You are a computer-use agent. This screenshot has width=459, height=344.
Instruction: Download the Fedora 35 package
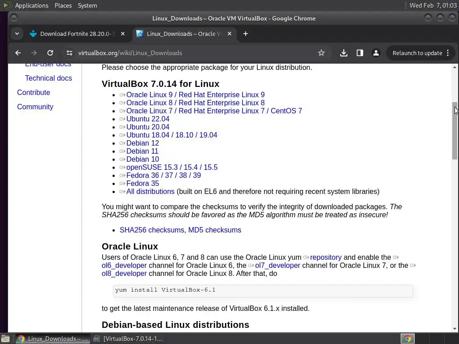coord(143,183)
